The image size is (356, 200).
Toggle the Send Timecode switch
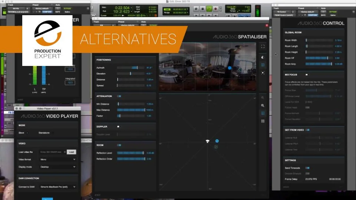pyautogui.click(x=307, y=168)
